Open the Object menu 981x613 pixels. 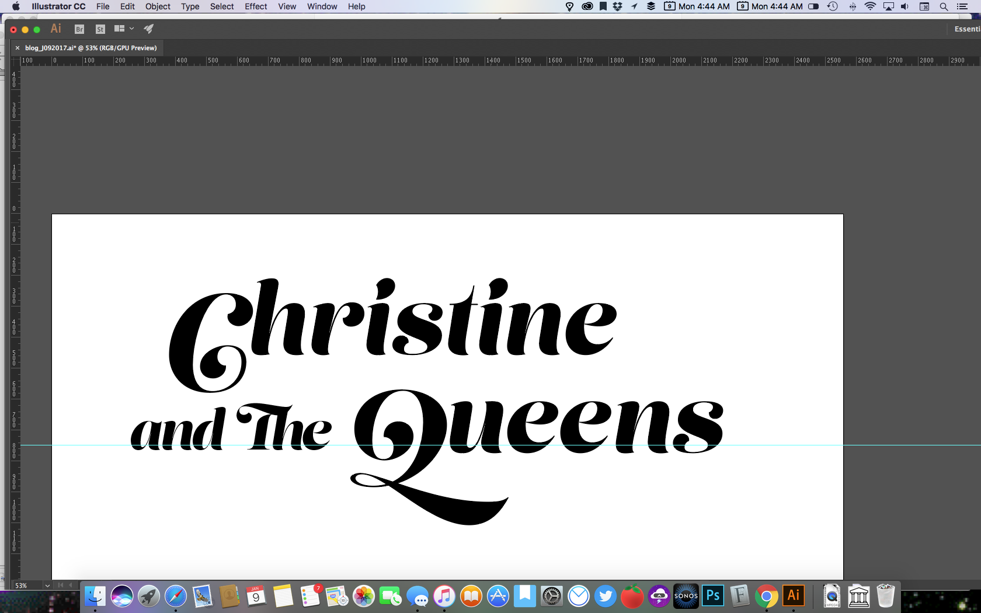[158, 6]
